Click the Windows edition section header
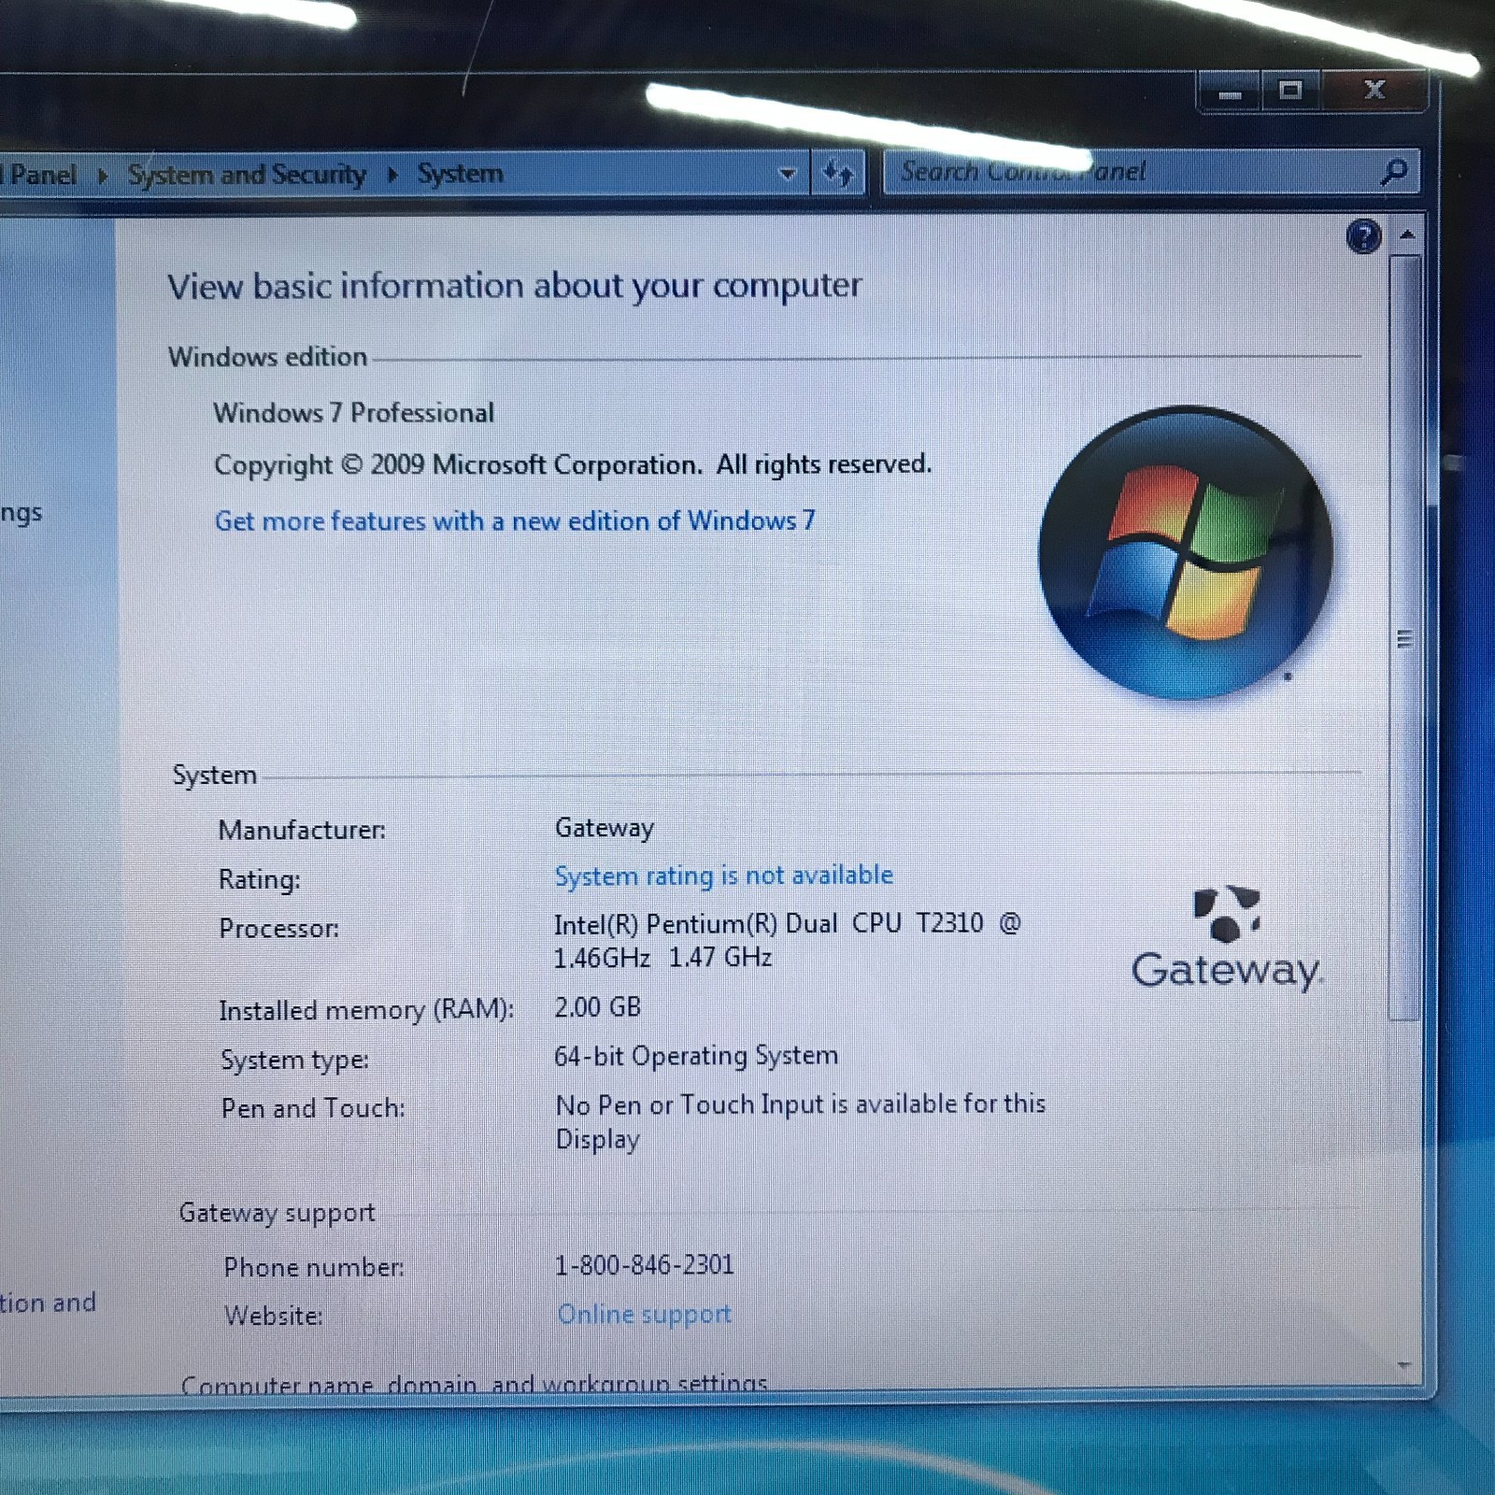Screen dimensions: 1495x1495 267,357
